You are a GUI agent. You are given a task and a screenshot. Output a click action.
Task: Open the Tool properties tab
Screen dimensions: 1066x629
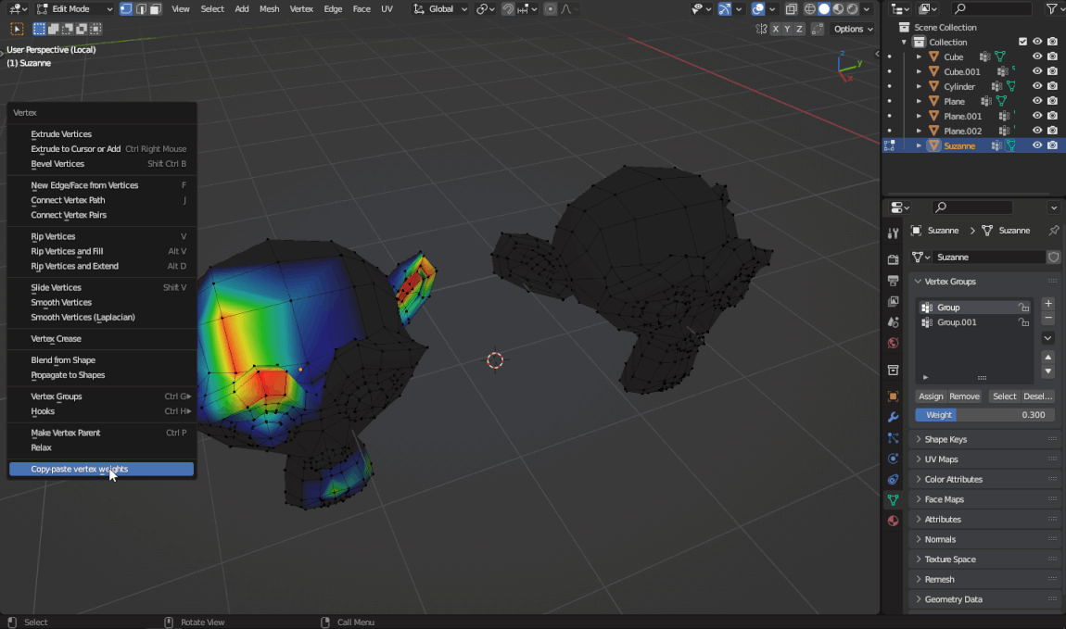point(894,233)
